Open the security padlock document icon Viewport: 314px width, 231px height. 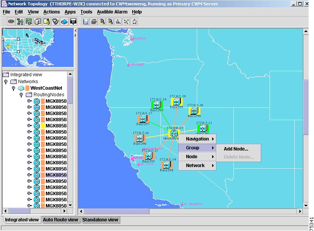tap(47, 22)
